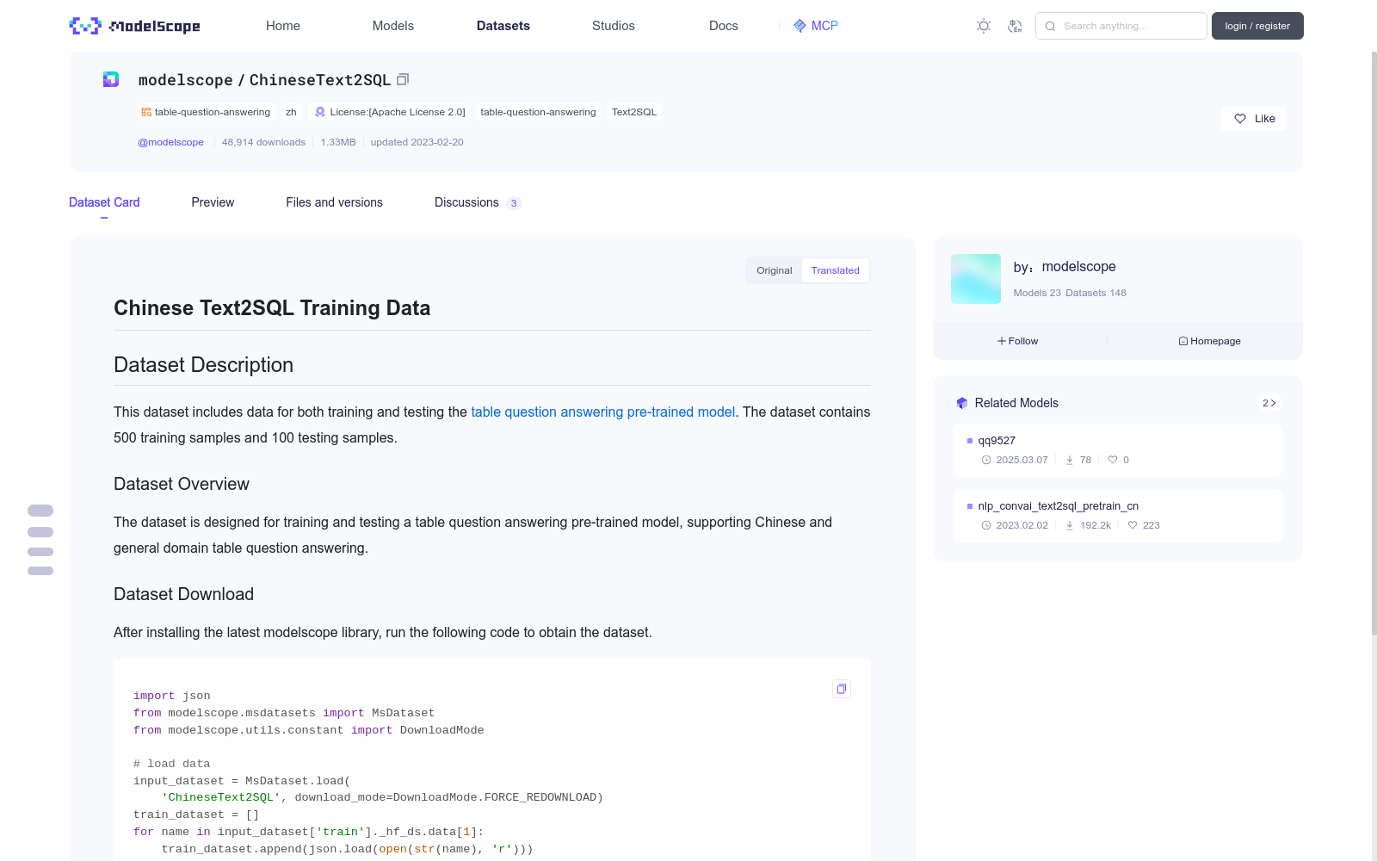This screenshot has width=1377, height=861.
Task: Click the search magnifier icon
Action: pos(1050,26)
